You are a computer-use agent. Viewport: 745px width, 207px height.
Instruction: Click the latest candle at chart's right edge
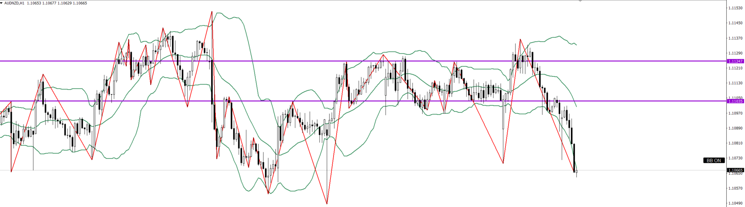pyautogui.click(x=576, y=172)
